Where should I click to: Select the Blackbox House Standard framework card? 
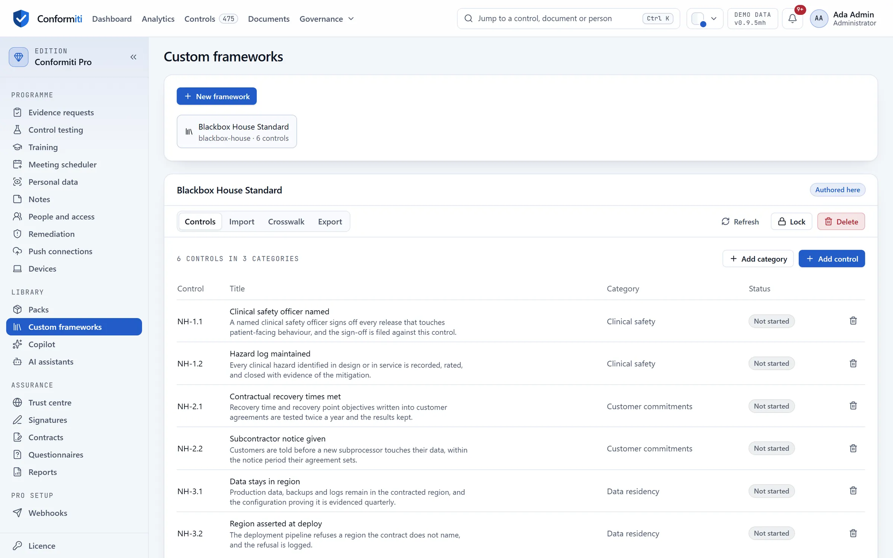pos(237,132)
